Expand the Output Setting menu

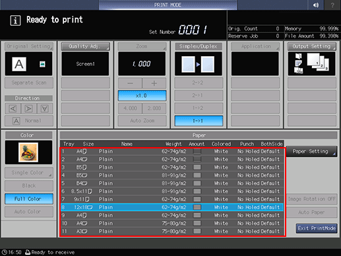click(x=312, y=46)
